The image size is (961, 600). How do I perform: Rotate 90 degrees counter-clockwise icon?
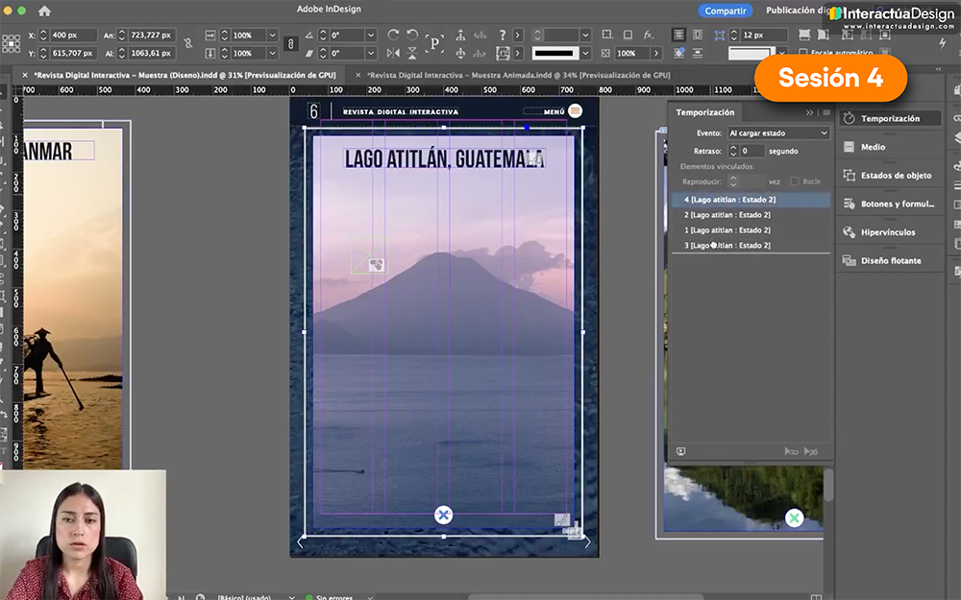412,35
